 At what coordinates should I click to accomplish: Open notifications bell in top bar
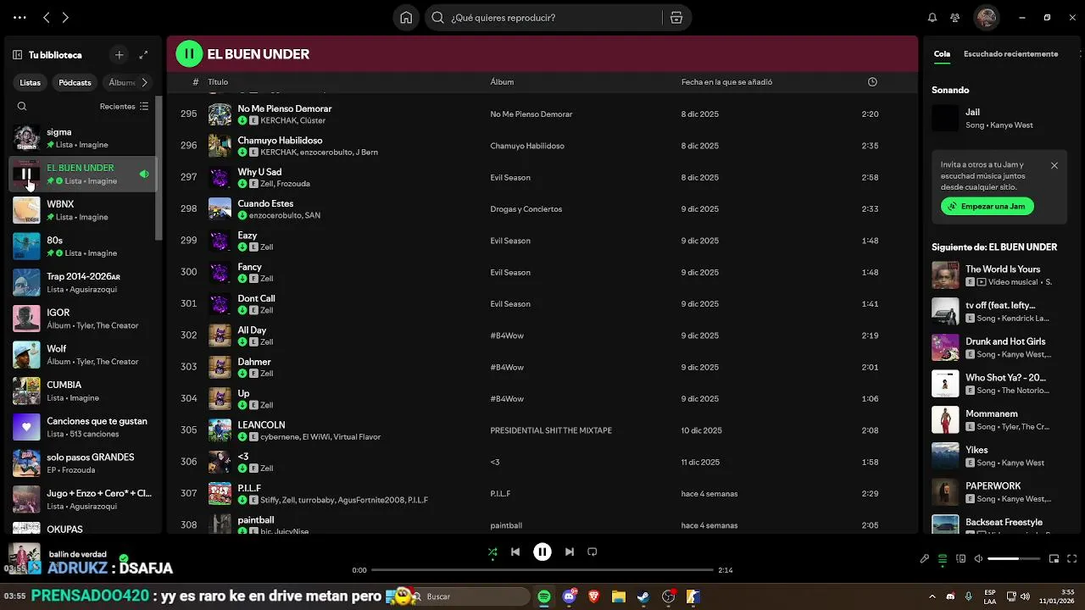(932, 18)
